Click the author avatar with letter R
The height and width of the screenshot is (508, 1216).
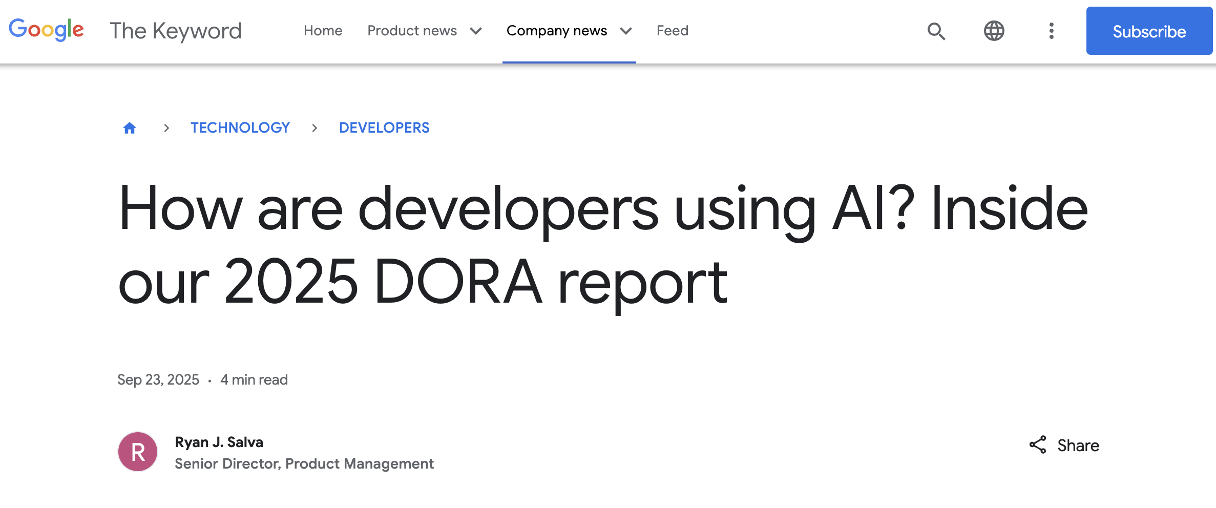(138, 452)
